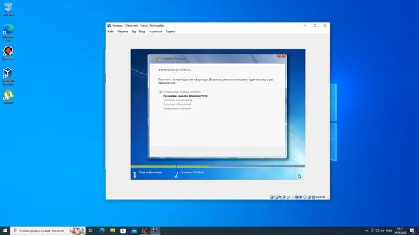Switch to the VirtualBox taskbar button
419x235 pixels.
click(155, 230)
